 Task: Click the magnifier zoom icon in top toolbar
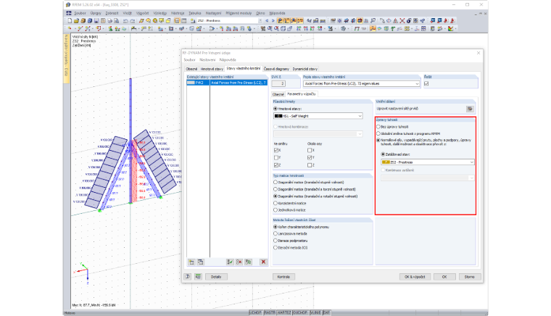[373, 21]
